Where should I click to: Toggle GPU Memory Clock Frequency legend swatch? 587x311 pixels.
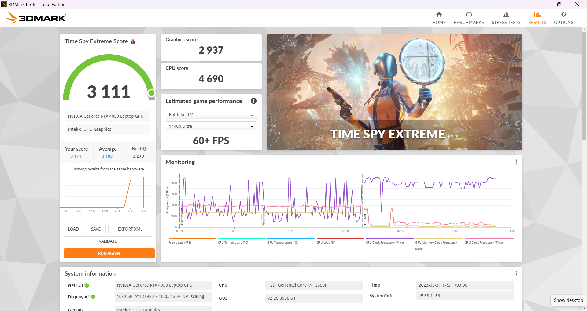(x=439, y=239)
